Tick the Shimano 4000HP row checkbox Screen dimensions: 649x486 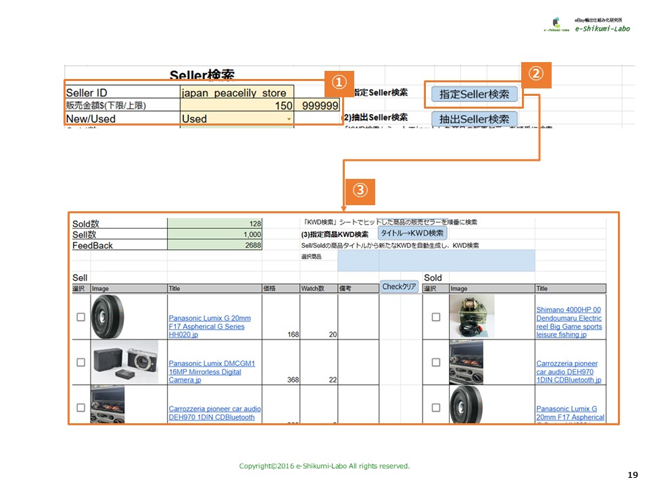click(x=436, y=317)
